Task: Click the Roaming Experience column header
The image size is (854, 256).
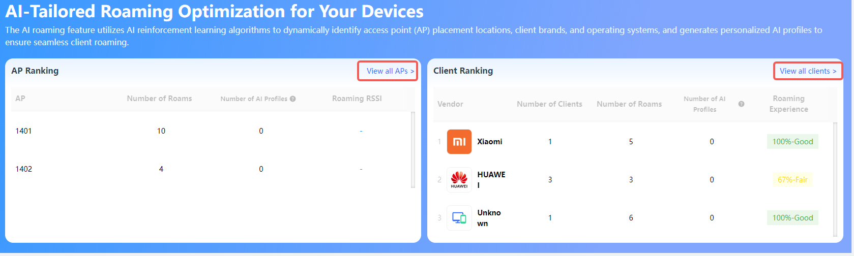Action: (x=788, y=104)
